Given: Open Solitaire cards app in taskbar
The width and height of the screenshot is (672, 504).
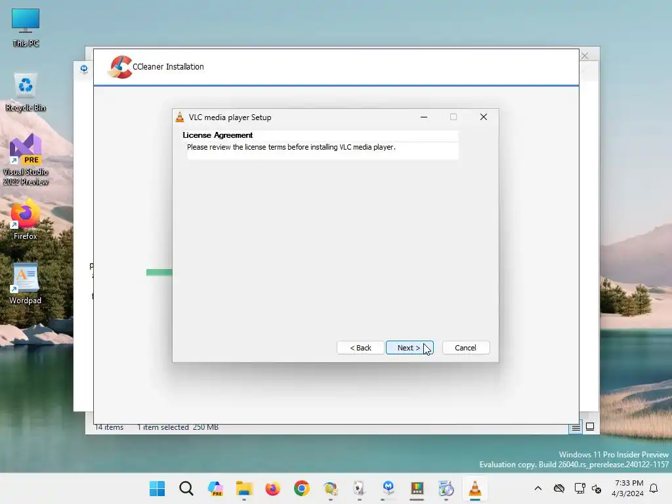Looking at the screenshot, I should coord(359,488).
